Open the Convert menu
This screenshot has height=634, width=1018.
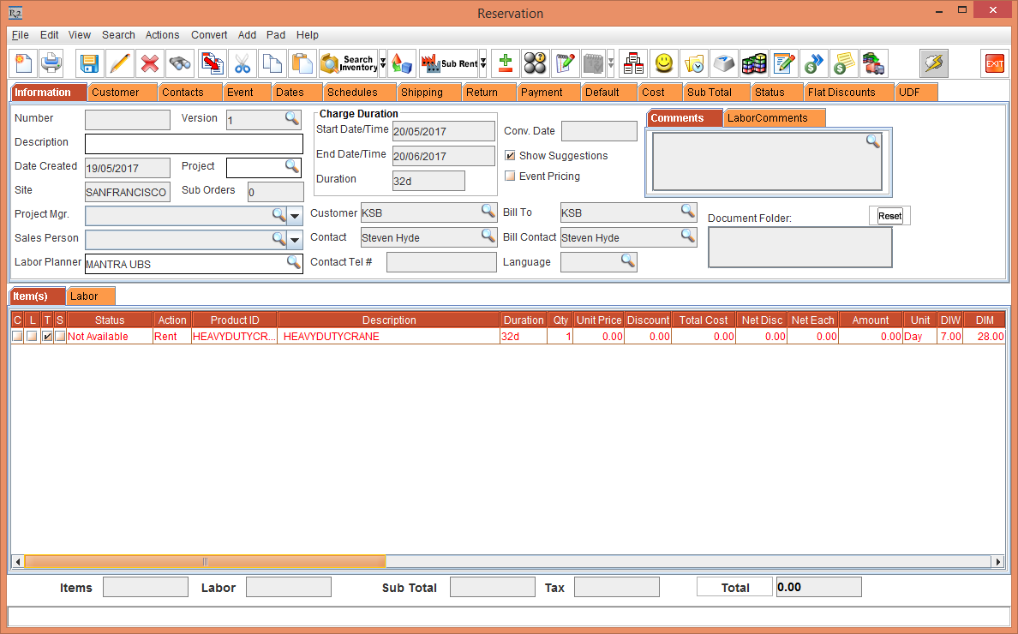click(x=209, y=35)
